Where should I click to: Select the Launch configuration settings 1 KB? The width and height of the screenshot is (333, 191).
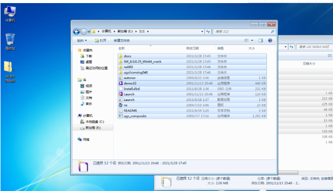(x=192, y=100)
